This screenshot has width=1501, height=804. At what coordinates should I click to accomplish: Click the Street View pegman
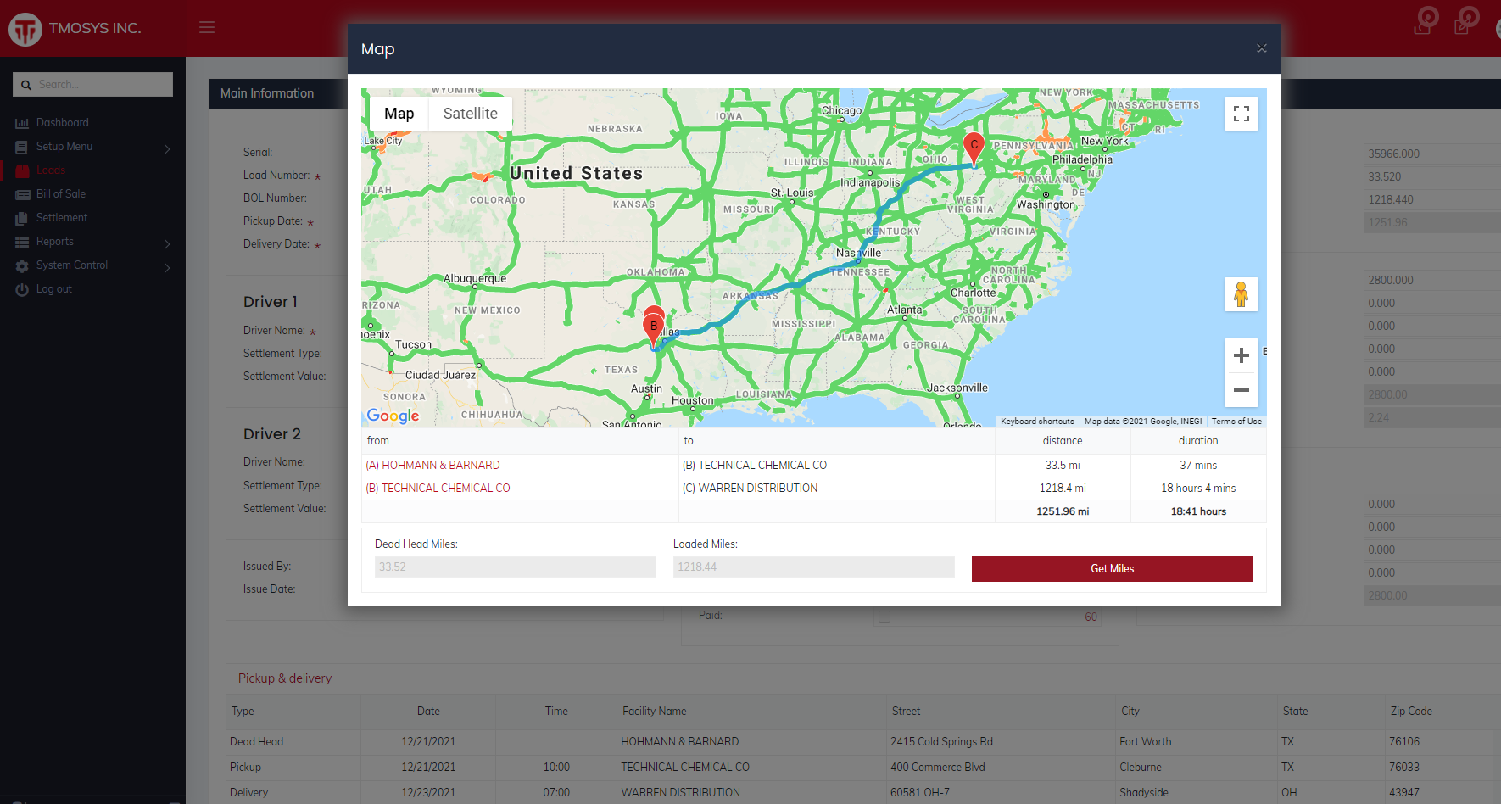click(1242, 294)
